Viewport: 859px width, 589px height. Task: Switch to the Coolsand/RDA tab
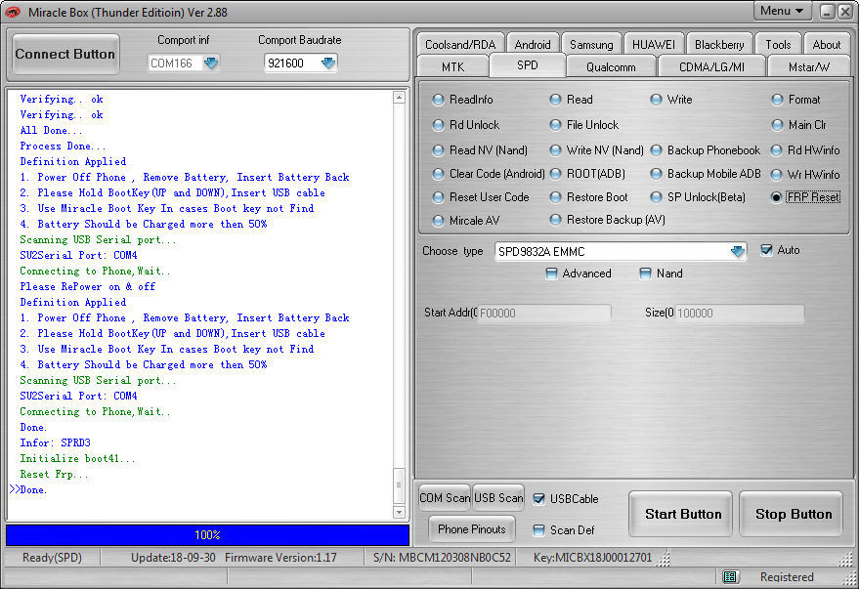tap(460, 44)
